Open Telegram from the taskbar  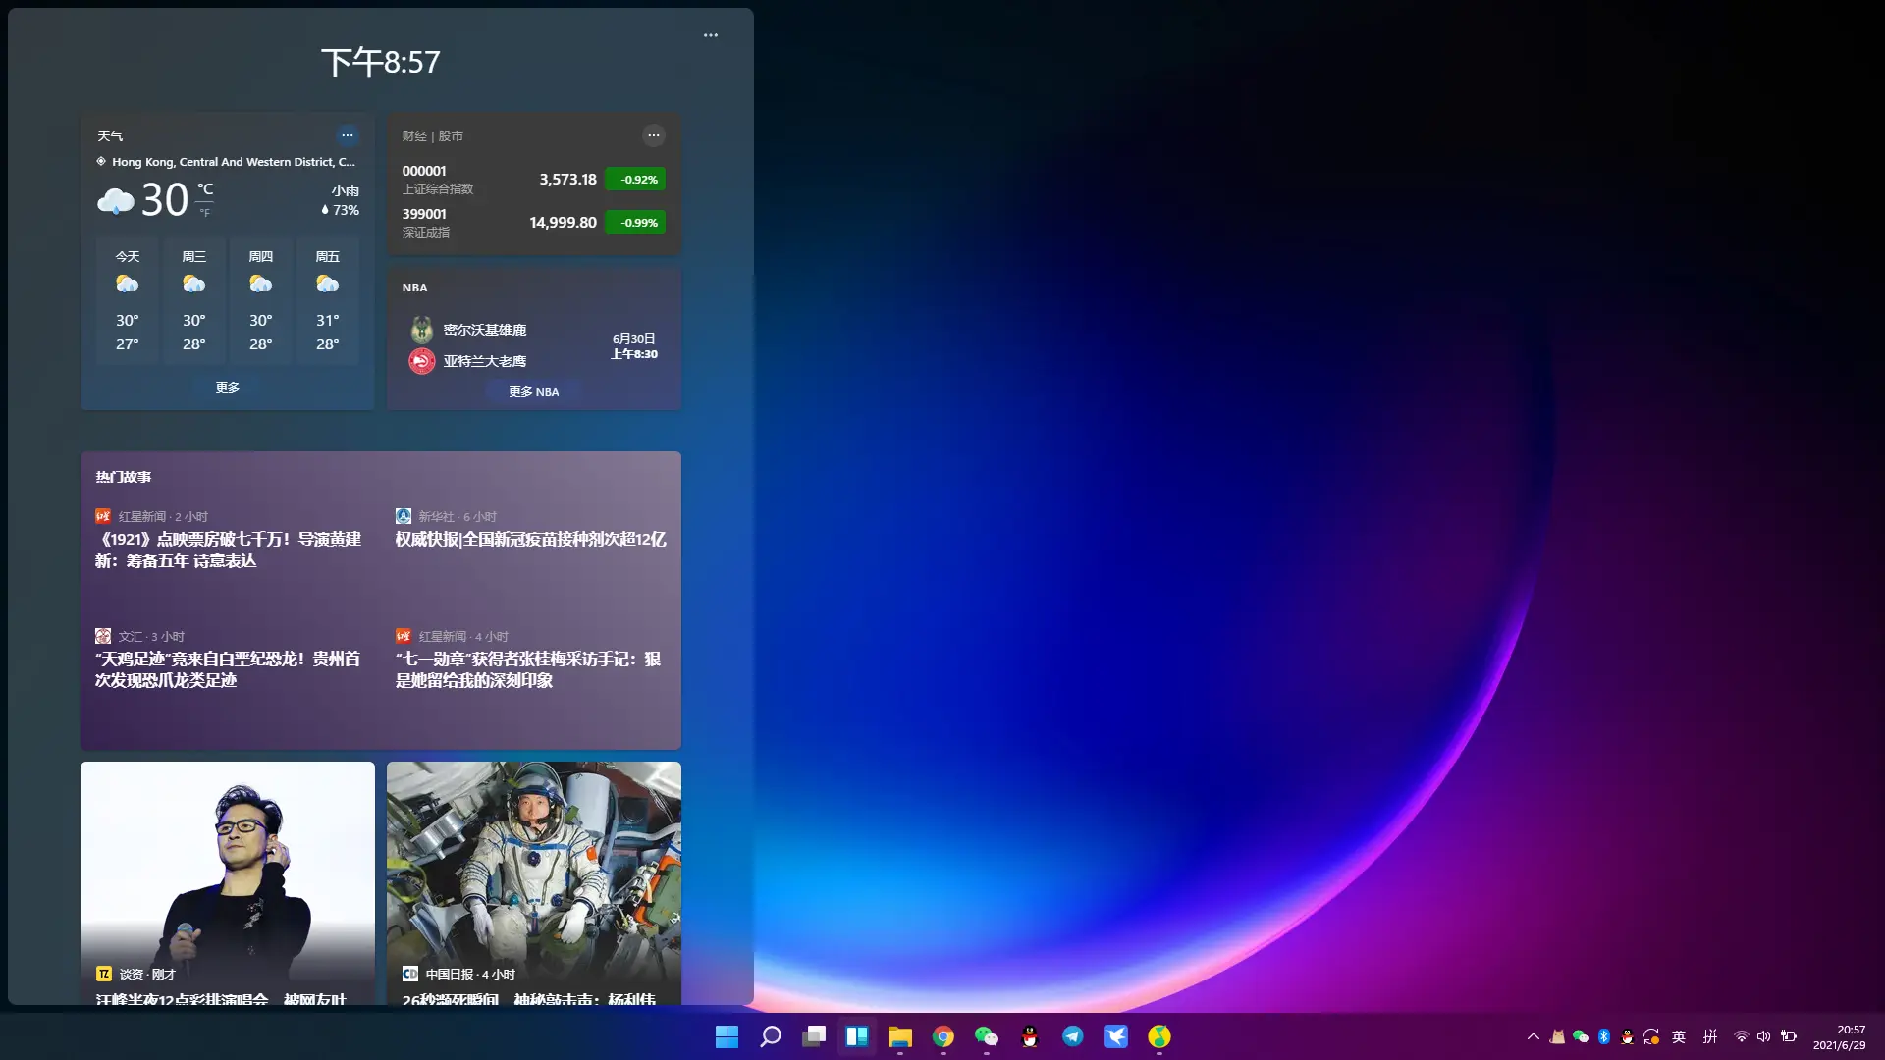[1073, 1036]
